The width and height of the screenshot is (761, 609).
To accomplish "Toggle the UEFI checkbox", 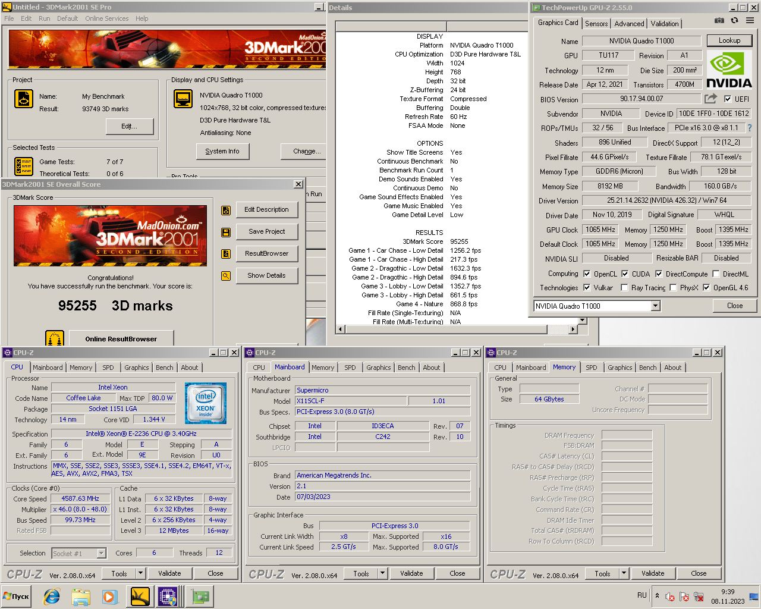I will pyautogui.click(x=728, y=99).
